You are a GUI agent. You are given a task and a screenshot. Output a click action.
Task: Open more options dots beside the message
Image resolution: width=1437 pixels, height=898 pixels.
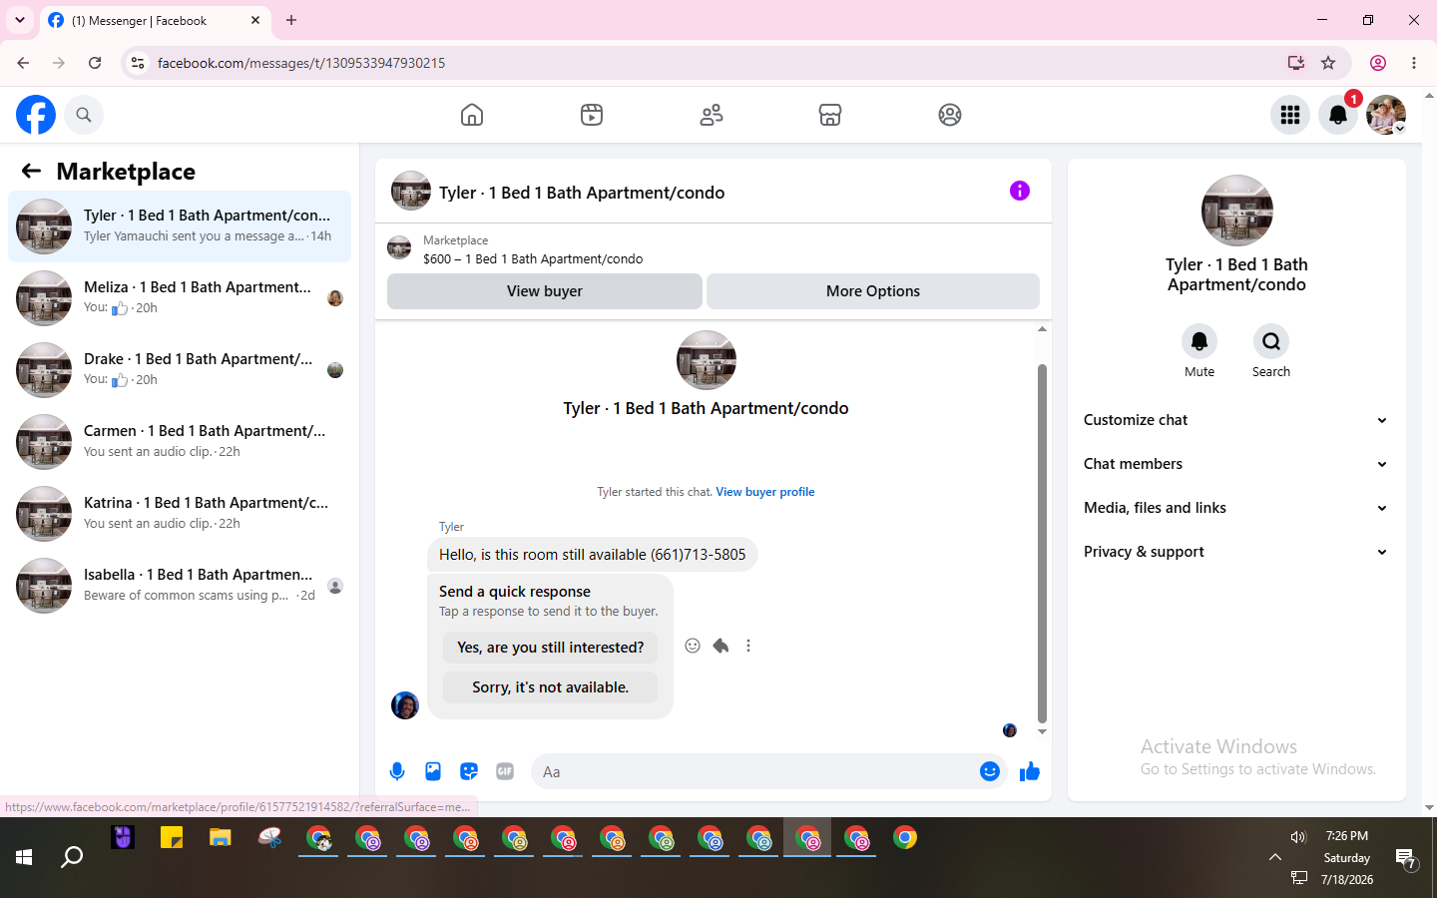[748, 646]
